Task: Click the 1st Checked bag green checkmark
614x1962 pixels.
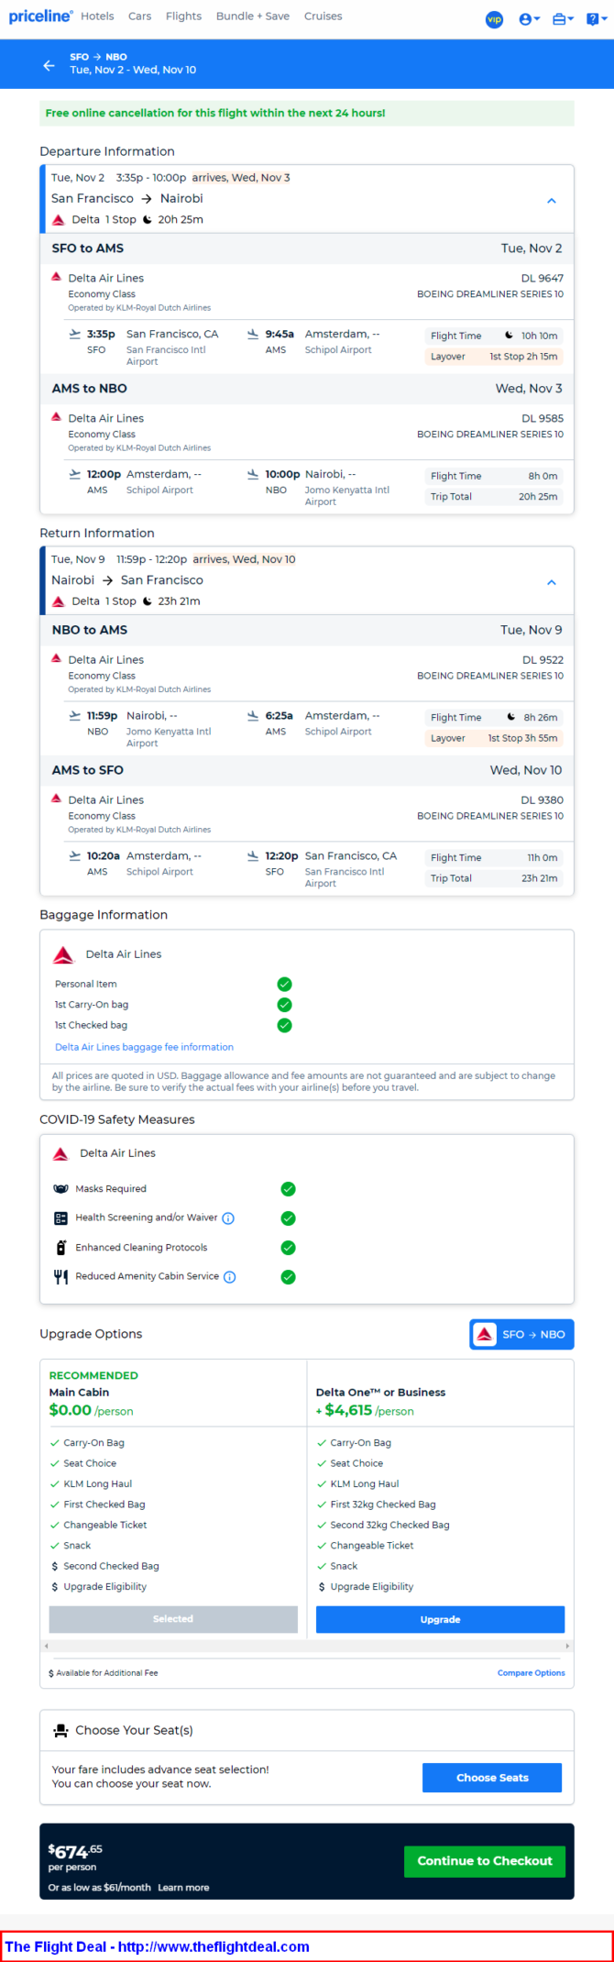Action: coord(285,1026)
